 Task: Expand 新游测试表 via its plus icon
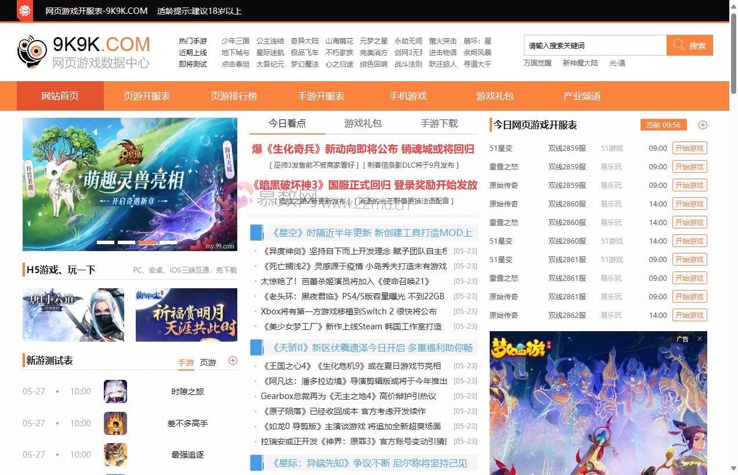[233, 360]
